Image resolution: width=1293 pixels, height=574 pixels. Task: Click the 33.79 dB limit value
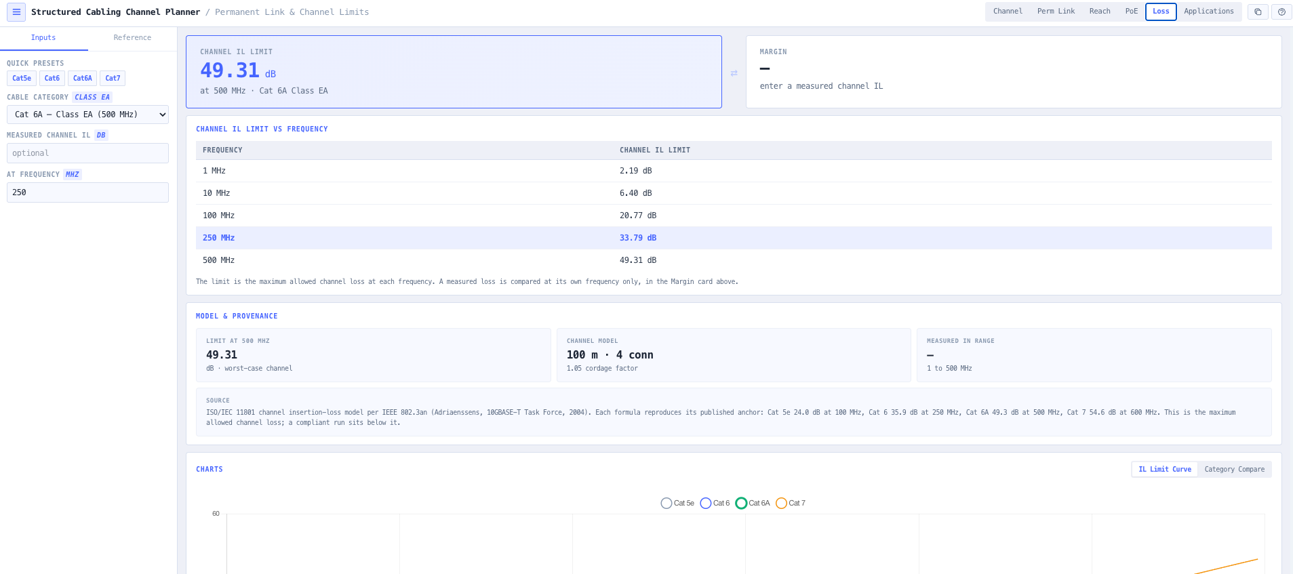tap(638, 238)
